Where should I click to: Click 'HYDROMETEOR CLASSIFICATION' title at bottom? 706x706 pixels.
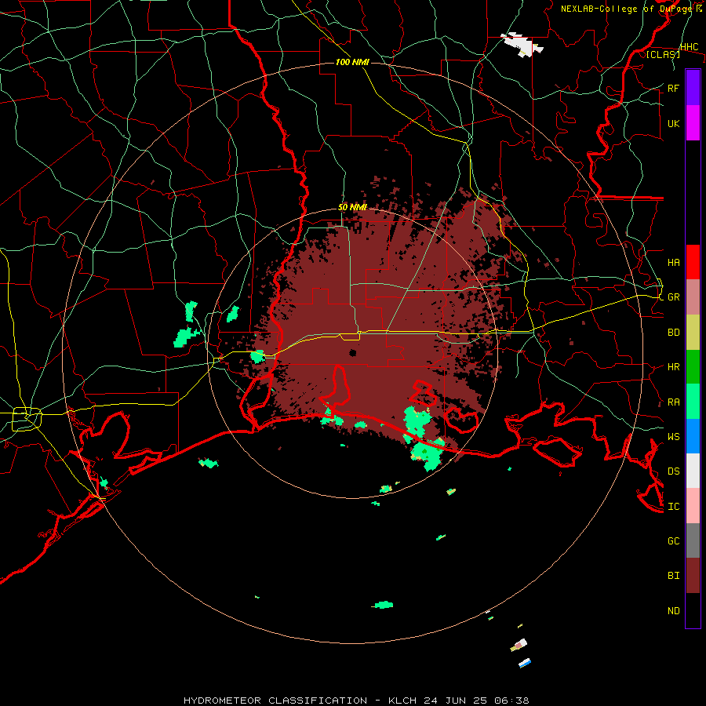point(275,701)
